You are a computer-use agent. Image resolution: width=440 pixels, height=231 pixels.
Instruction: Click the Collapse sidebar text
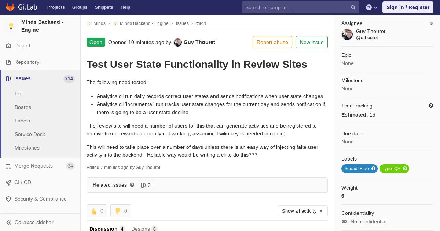pos(34,223)
